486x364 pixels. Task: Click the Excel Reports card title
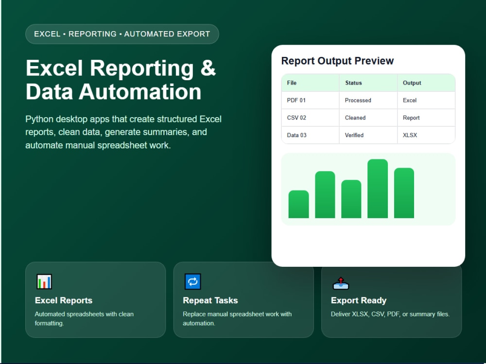(x=64, y=300)
